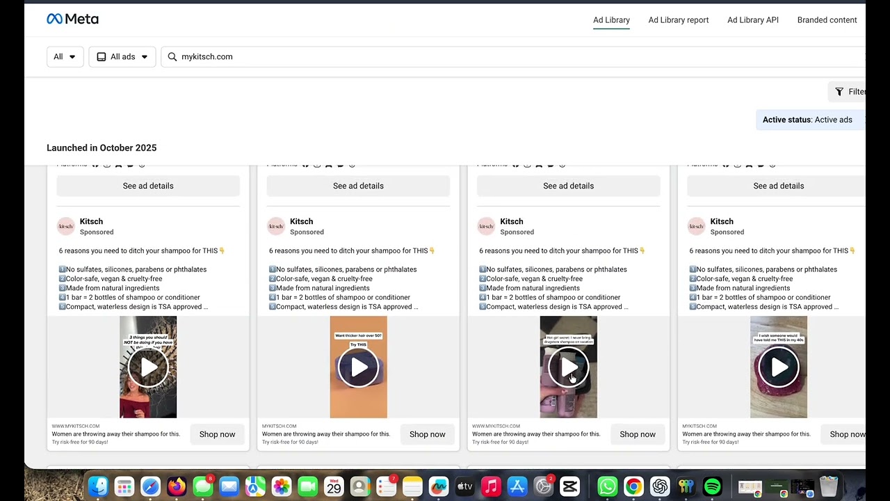Open WhatsApp in the dock
Screen dimensions: 890x501
point(607,486)
